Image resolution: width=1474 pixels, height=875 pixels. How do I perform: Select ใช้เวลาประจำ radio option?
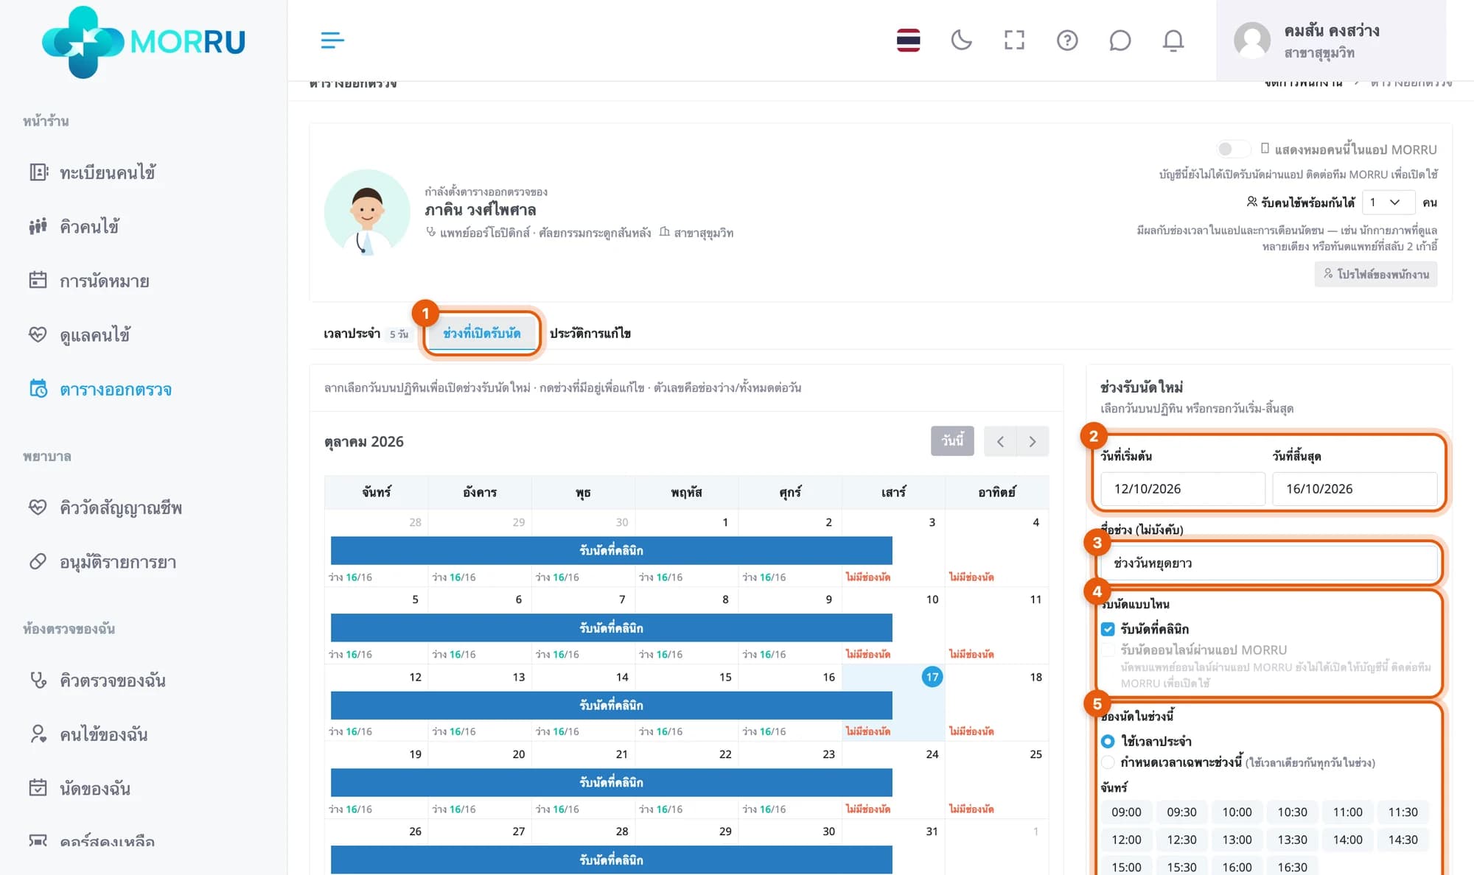(x=1107, y=741)
